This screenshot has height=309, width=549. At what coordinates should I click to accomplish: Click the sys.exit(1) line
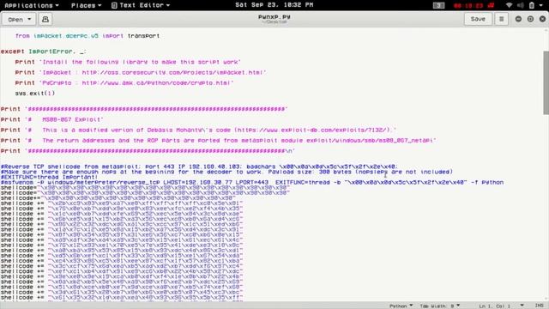(x=35, y=94)
